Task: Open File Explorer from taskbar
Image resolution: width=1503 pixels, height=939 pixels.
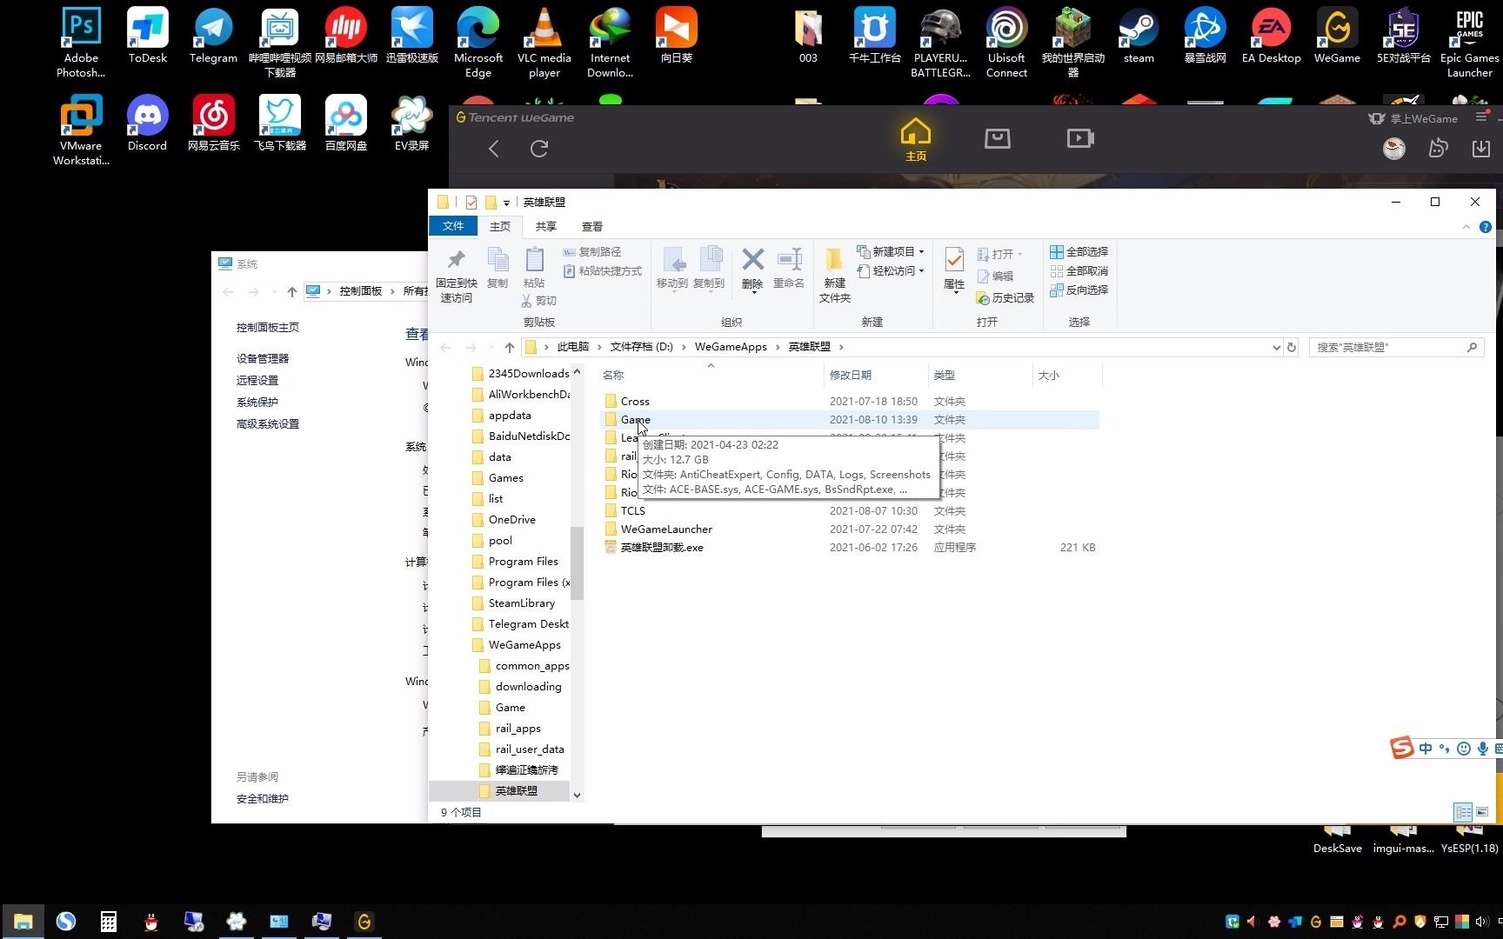Action: point(23,922)
